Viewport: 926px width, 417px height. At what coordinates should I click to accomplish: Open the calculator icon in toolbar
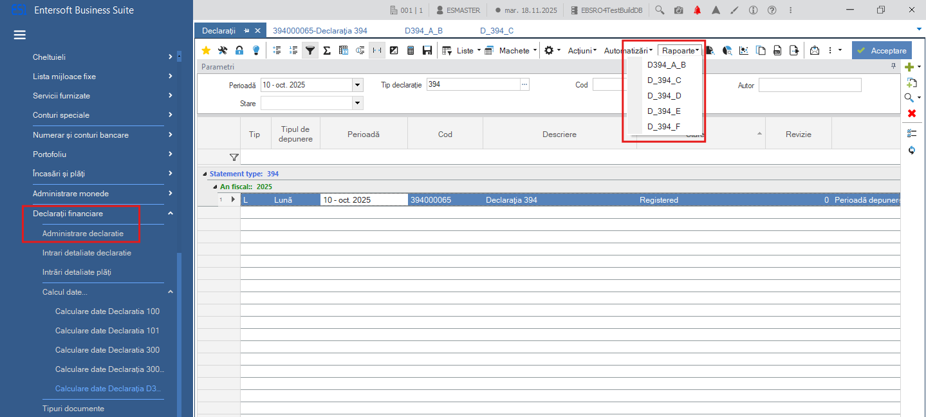point(411,50)
